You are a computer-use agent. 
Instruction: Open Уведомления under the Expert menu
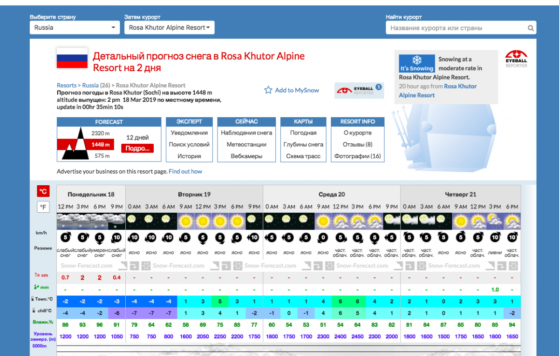point(189,133)
